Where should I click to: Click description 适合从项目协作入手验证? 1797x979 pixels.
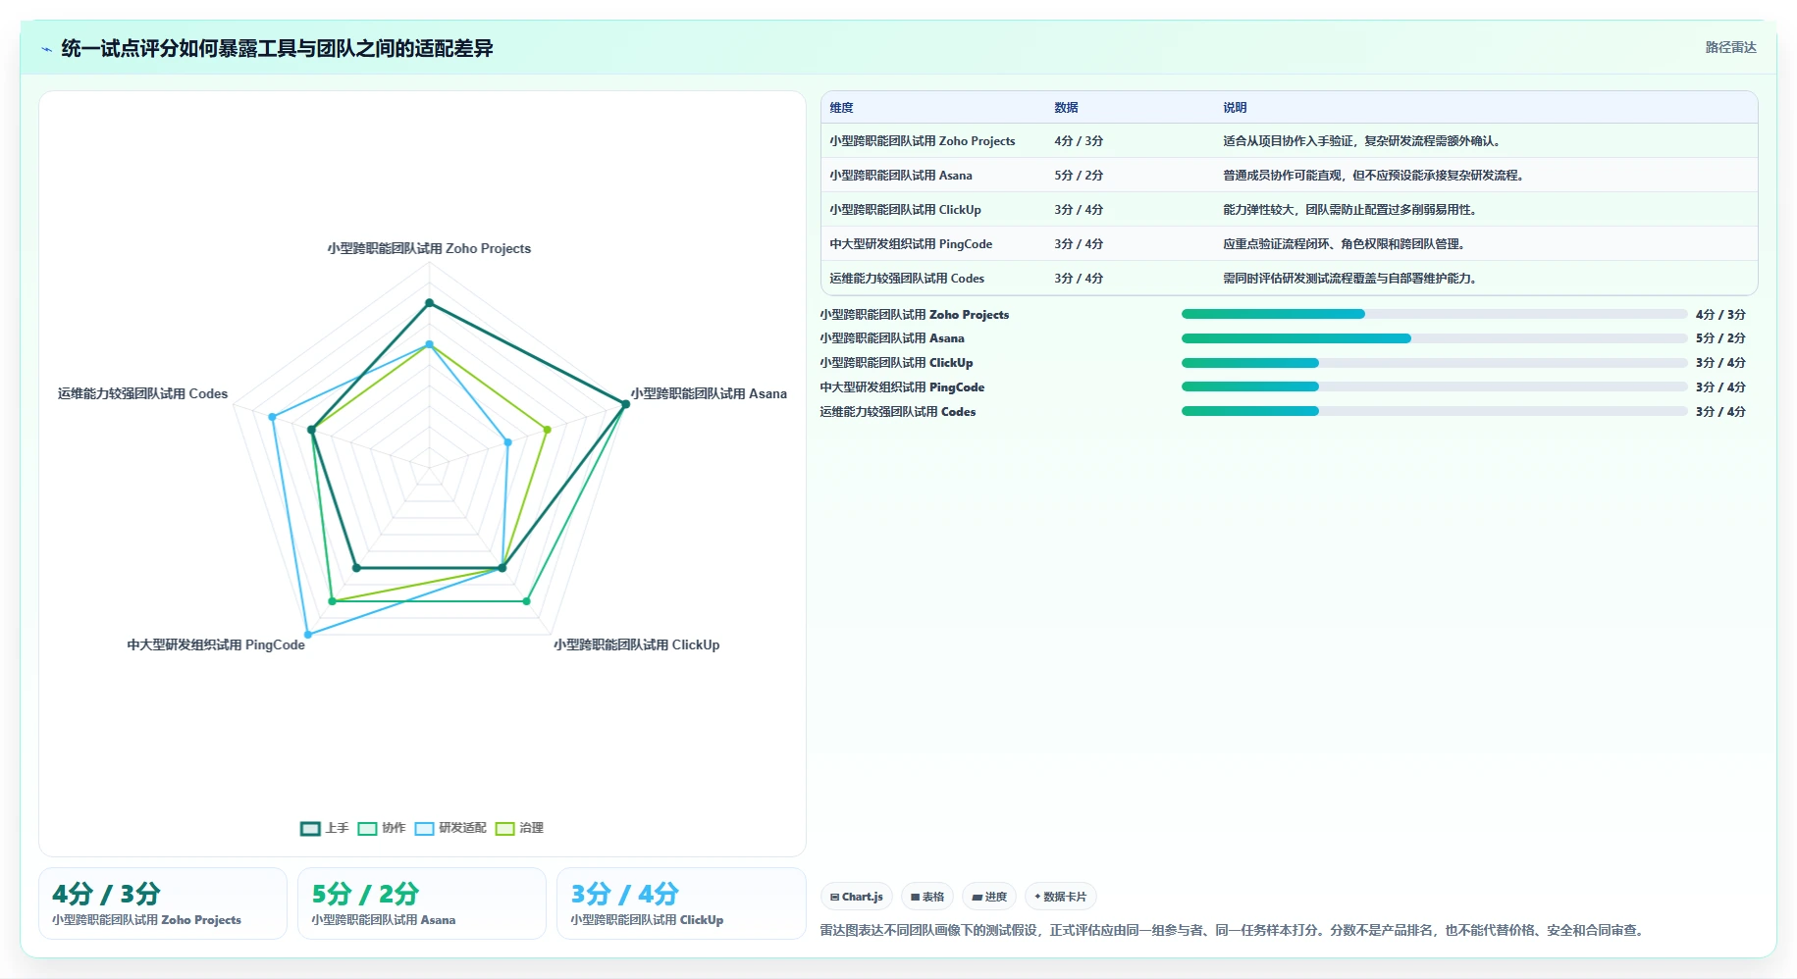(x=1363, y=141)
